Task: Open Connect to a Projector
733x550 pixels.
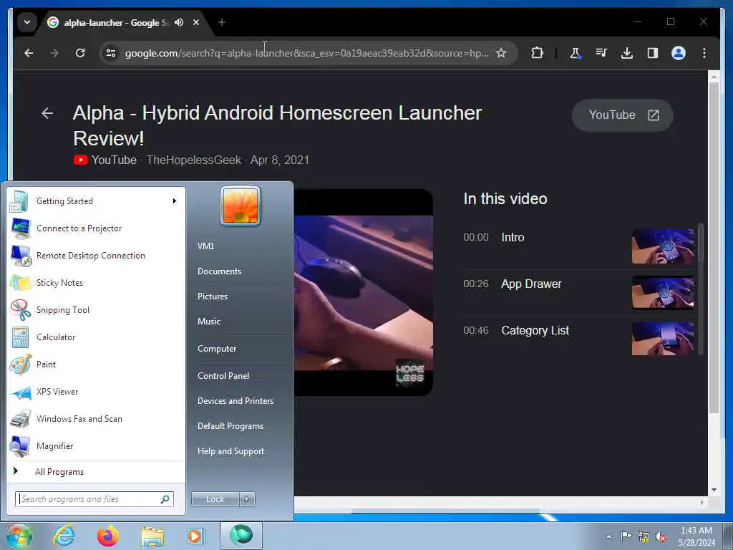Action: click(97, 228)
